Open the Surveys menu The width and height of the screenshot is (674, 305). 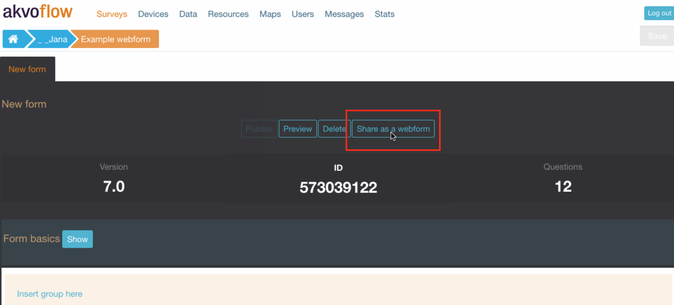112,14
